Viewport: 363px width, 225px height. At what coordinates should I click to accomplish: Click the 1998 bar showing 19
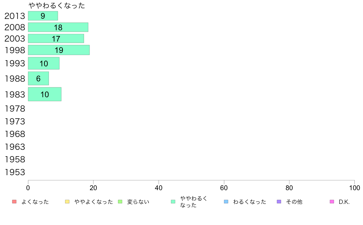tap(59, 50)
